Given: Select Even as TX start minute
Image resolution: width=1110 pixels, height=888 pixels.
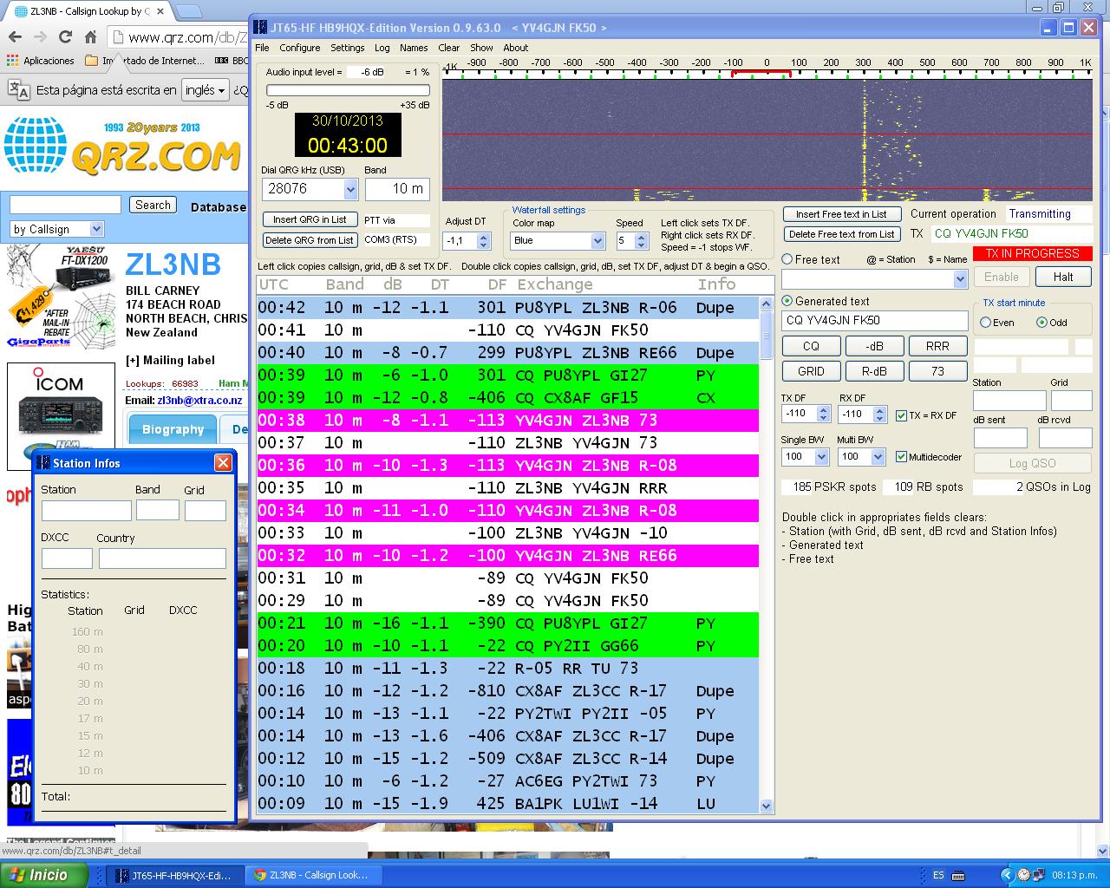Looking at the screenshot, I should pos(984,322).
